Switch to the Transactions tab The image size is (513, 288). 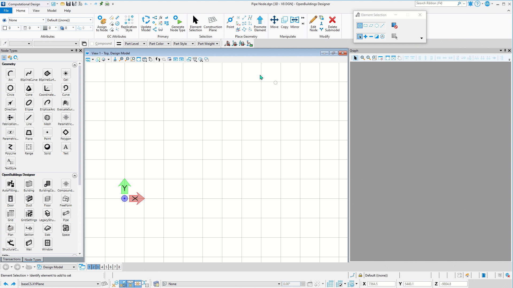click(12, 259)
